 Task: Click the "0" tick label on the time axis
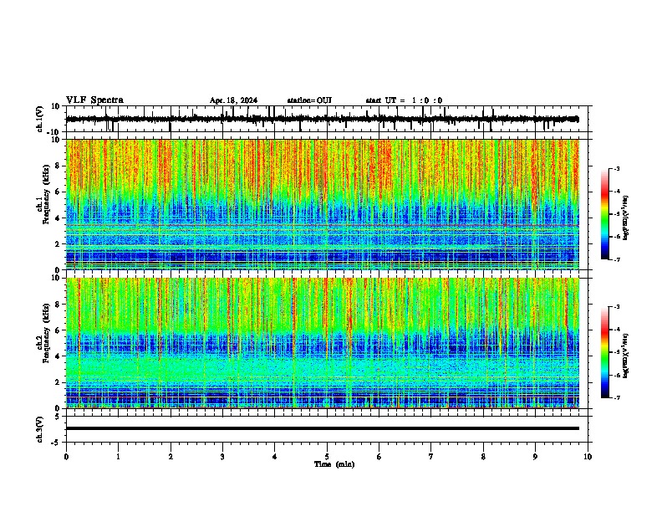pos(66,457)
